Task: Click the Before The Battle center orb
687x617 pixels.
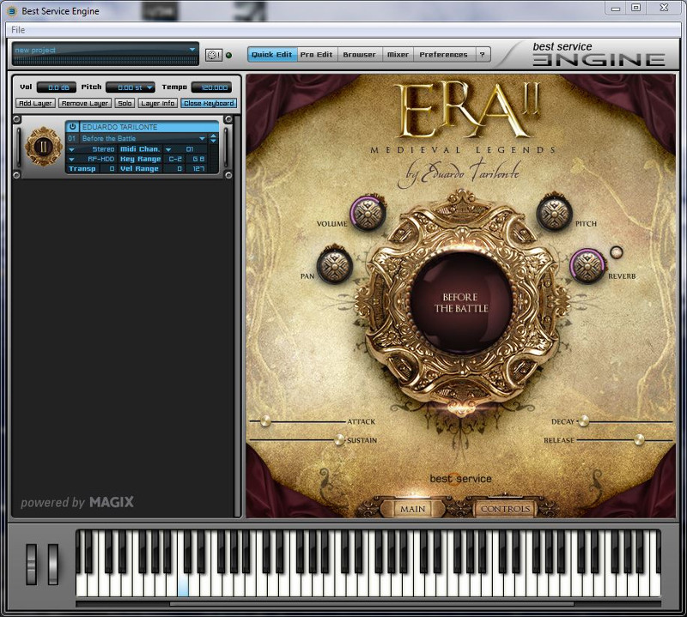Action: 461,303
